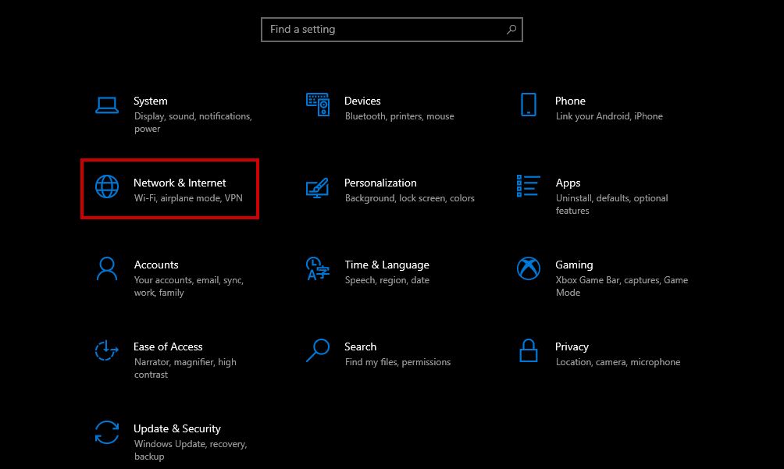This screenshot has width=784, height=469.
Task: Click the Devices icon
Action: point(317,104)
